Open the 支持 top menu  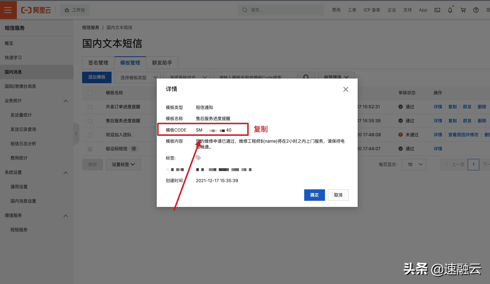pos(407,10)
